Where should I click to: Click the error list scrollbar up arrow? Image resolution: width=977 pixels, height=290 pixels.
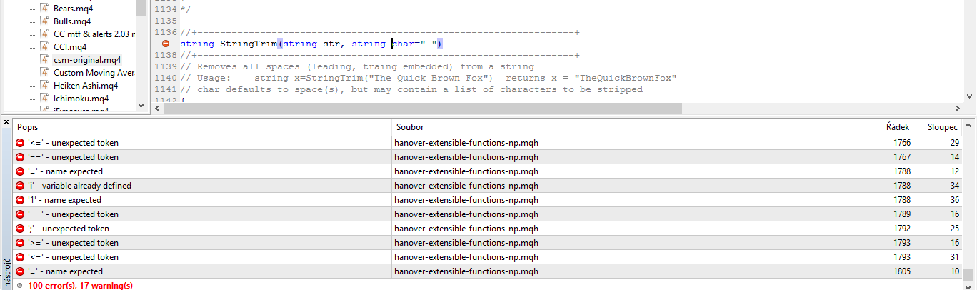click(968, 124)
